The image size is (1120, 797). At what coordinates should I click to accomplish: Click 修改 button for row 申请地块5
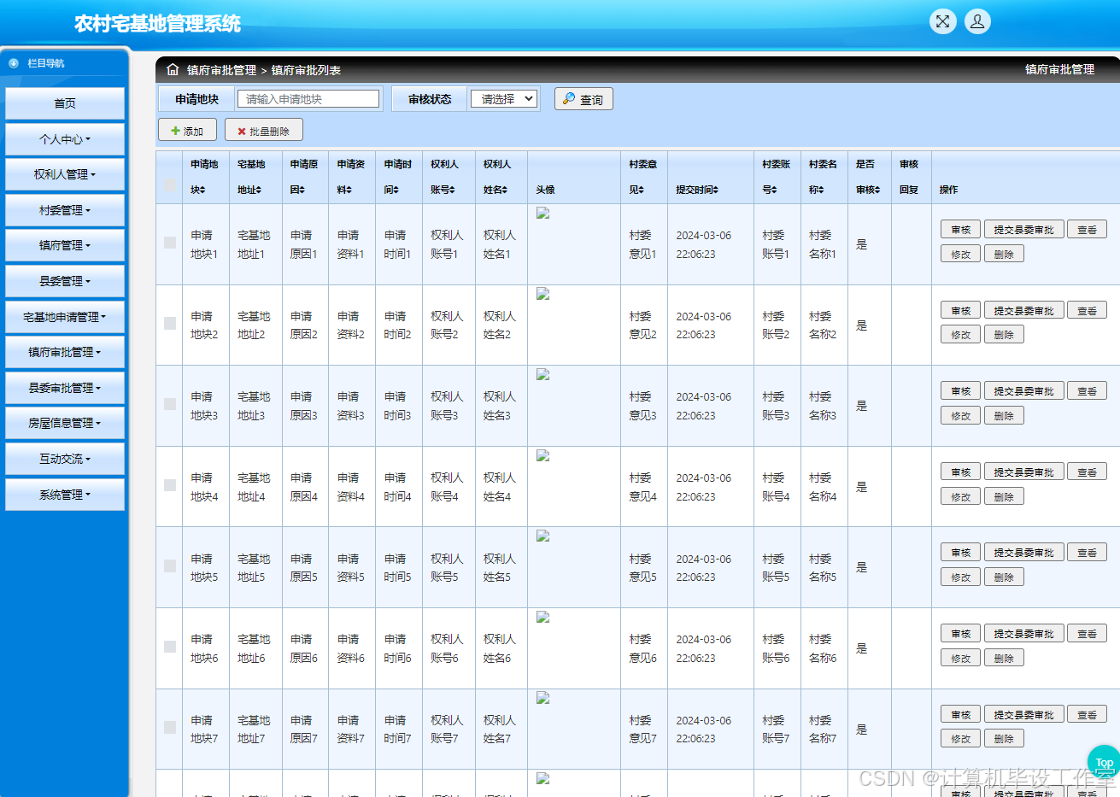coord(961,577)
